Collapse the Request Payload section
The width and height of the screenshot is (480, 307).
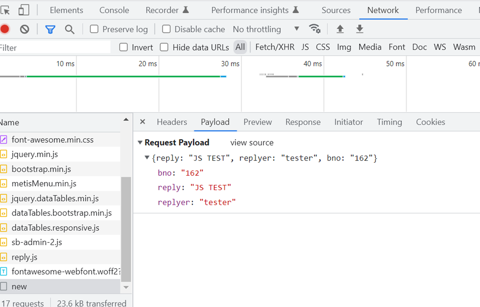click(x=140, y=143)
